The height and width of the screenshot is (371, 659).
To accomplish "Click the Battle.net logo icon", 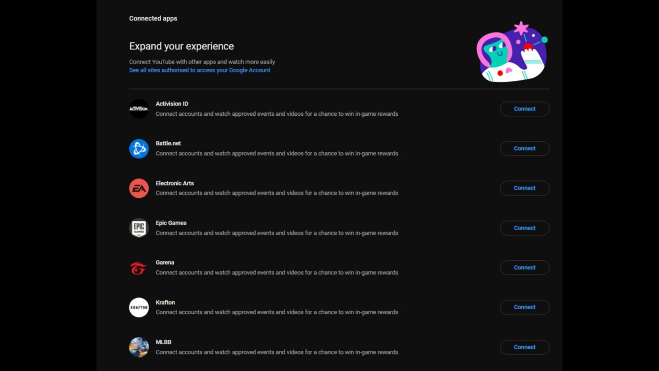I will point(139,149).
